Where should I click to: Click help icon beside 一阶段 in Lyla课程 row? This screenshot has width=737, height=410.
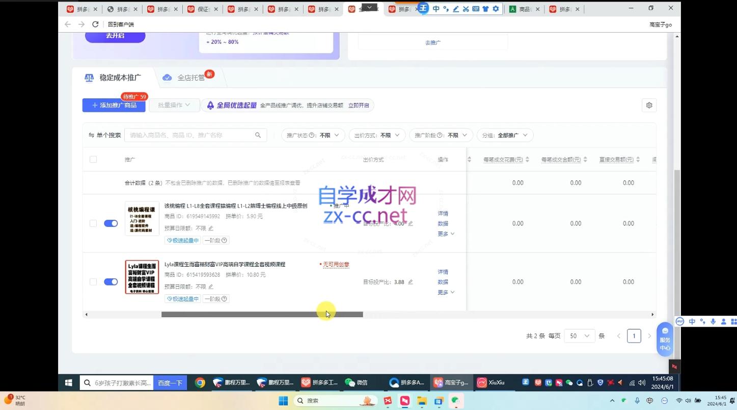click(224, 299)
